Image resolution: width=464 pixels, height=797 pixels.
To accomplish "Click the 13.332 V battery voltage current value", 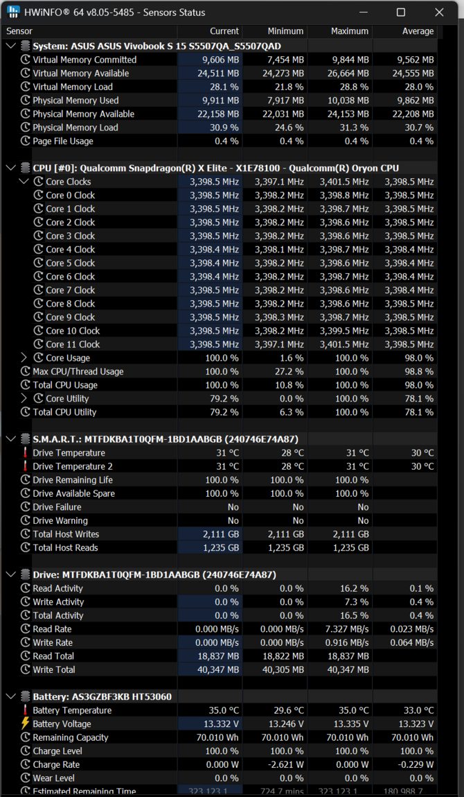I will (222, 723).
